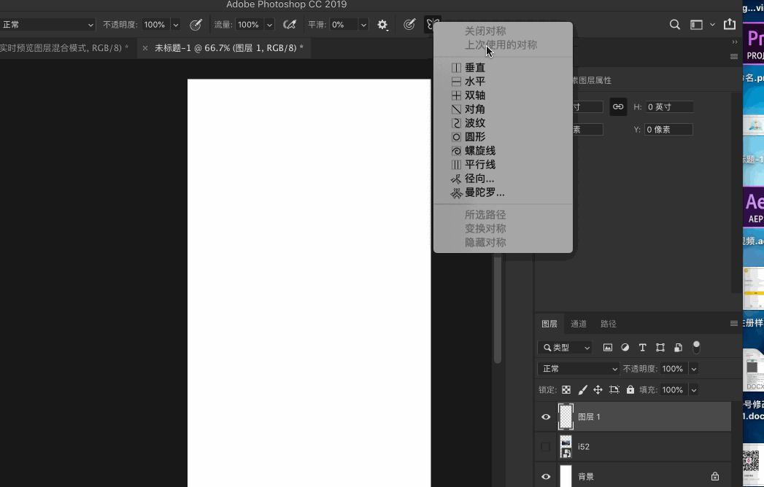Open Photoshop search with the magnifier icon
This screenshot has width=764, height=487.
pyautogui.click(x=674, y=24)
